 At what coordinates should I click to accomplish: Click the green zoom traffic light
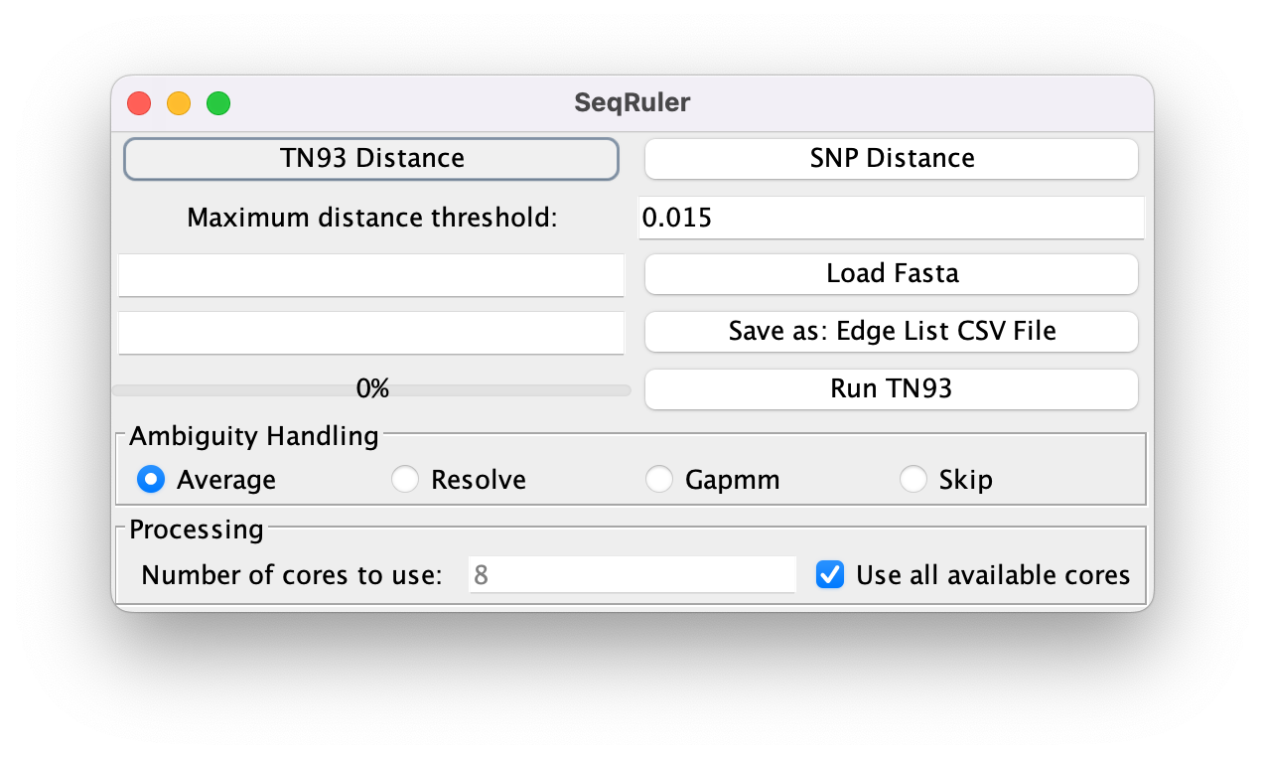click(218, 102)
